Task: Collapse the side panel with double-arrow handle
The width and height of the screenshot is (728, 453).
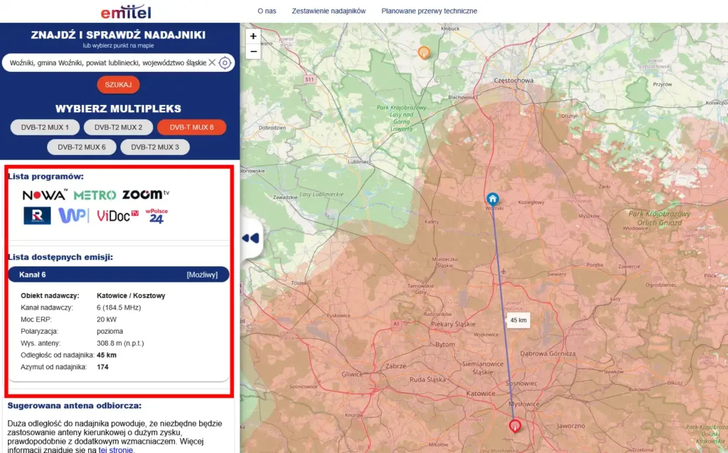Action: 250,238
